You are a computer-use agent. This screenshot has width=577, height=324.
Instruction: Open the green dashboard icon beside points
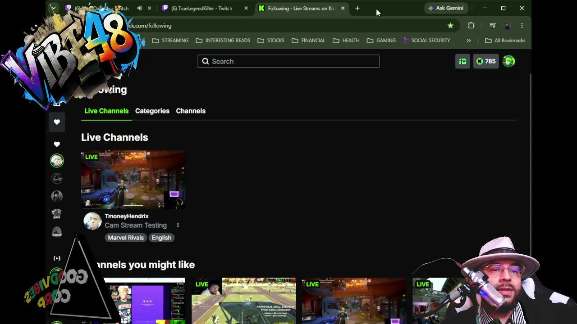[x=463, y=61]
